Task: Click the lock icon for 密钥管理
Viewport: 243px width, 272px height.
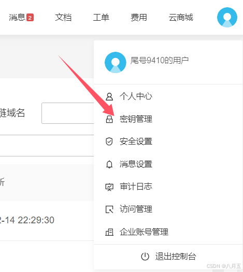Action: 109,119
